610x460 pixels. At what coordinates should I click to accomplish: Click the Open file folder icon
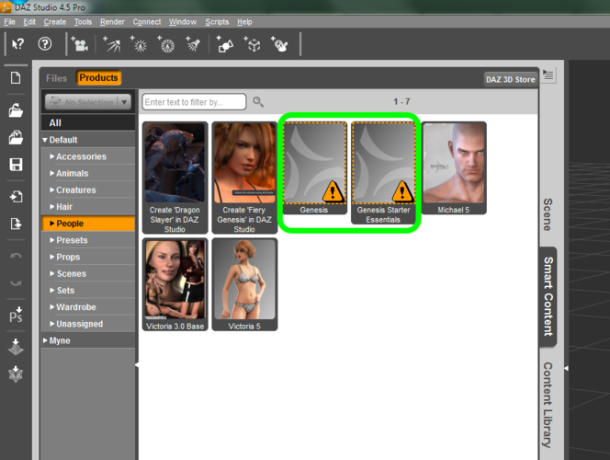(16, 110)
